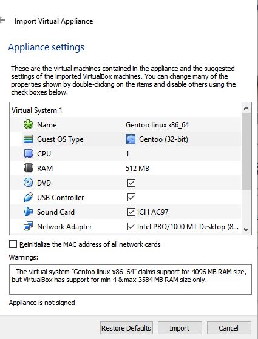The height and width of the screenshot is (339, 258).
Task: Select the Virtual System 1 row
Action: [x=125, y=110]
